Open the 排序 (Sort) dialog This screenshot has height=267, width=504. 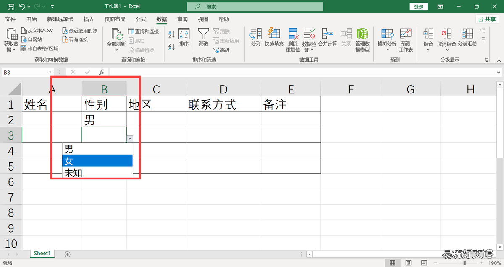184,38
